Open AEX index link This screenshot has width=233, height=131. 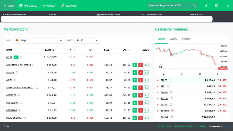tap(163, 86)
